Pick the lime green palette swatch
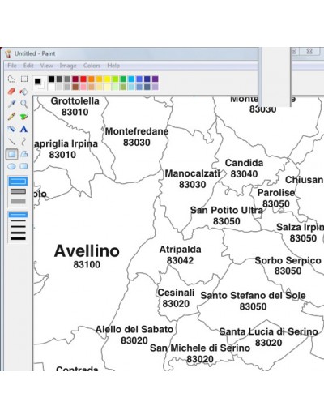The image size is (324, 419). pyautogui.click(x=115, y=79)
